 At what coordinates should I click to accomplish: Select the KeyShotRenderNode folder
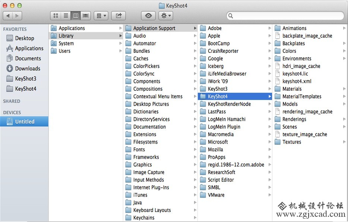click(x=235, y=104)
